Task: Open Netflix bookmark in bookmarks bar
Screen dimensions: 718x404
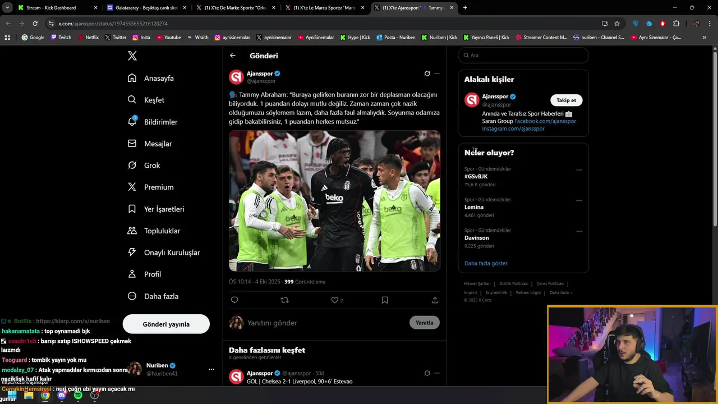Action: [88, 38]
